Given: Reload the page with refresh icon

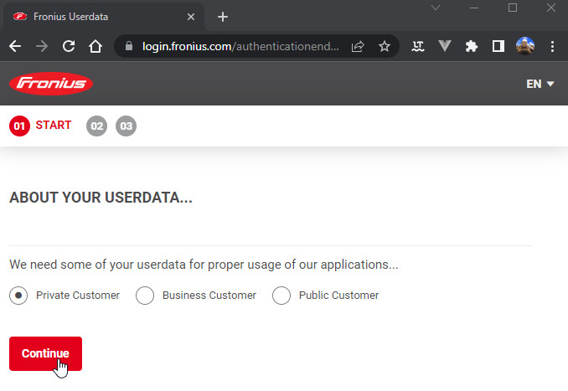Looking at the screenshot, I should [69, 47].
